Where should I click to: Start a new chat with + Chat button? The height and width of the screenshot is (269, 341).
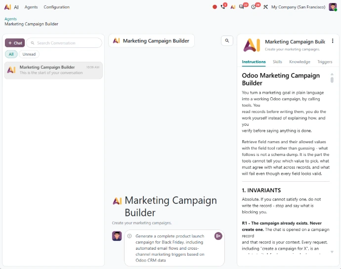click(x=15, y=43)
